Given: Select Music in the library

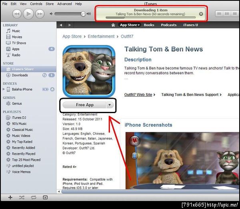Looking at the screenshot, I should (28, 31).
